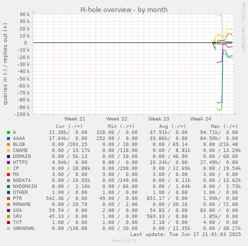Click the A max value 94.71k

coord(209,132)
